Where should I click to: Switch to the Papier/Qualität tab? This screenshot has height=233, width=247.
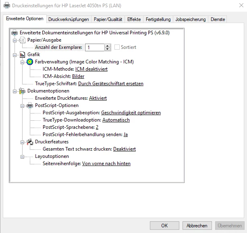tap(108, 19)
